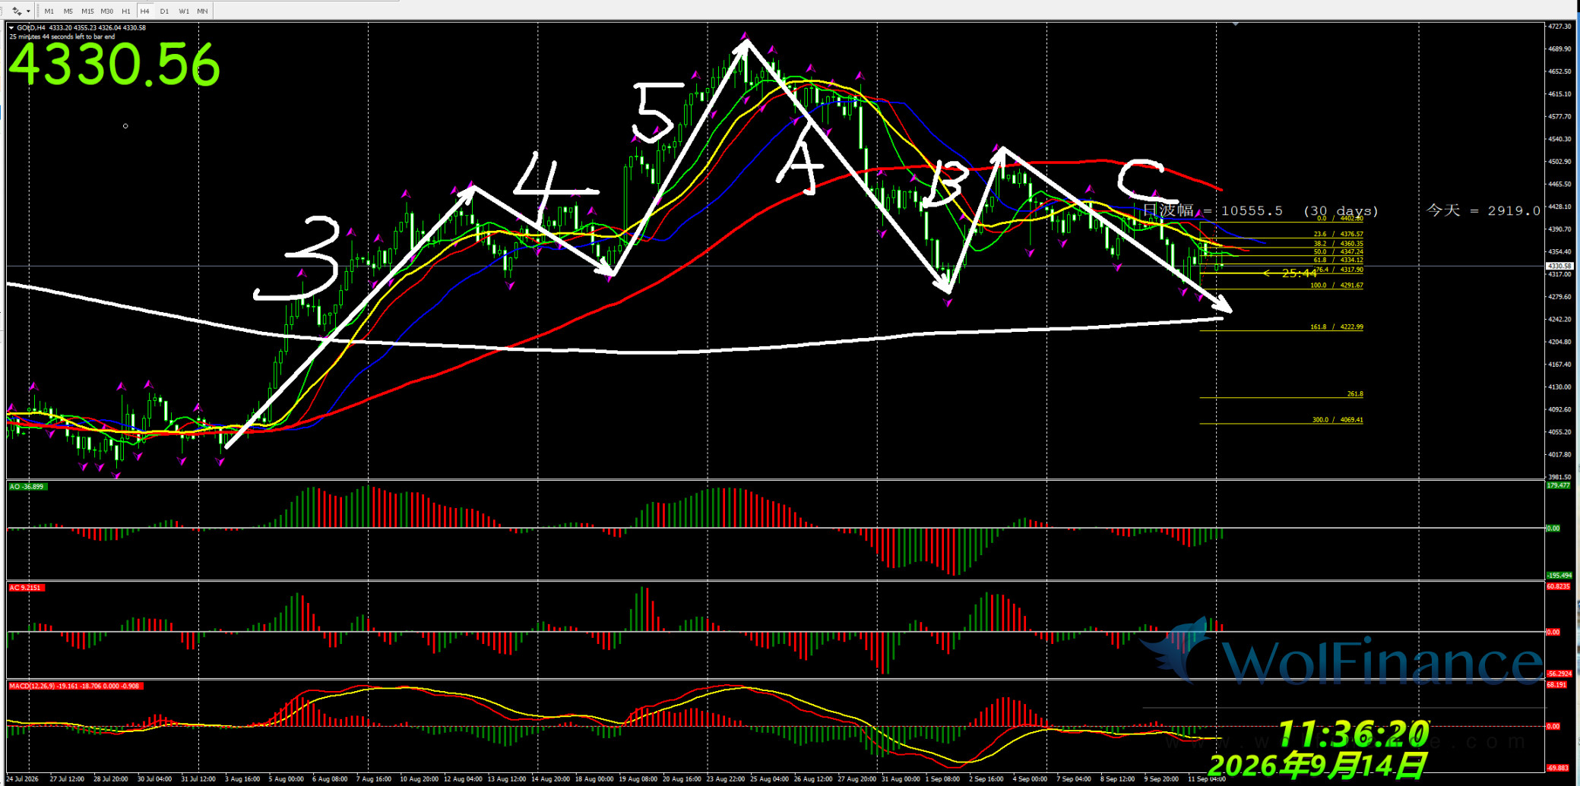Select Fibonacci level 50.0 / 4347.24
This screenshot has height=786, width=1580.
pyautogui.click(x=1338, y=252)
